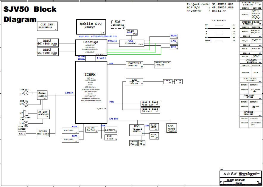The image size is (263, 187).
Task: Click the C-Link0 label
Action: [101, 58]
